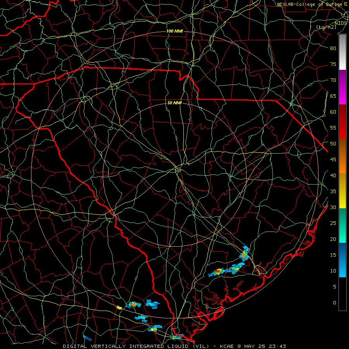Image resolution: width=349 pixels, height=349 pixels.
Task: Click the Digital Vertically Integrated Liquid caption
Action: click(136, 346)
